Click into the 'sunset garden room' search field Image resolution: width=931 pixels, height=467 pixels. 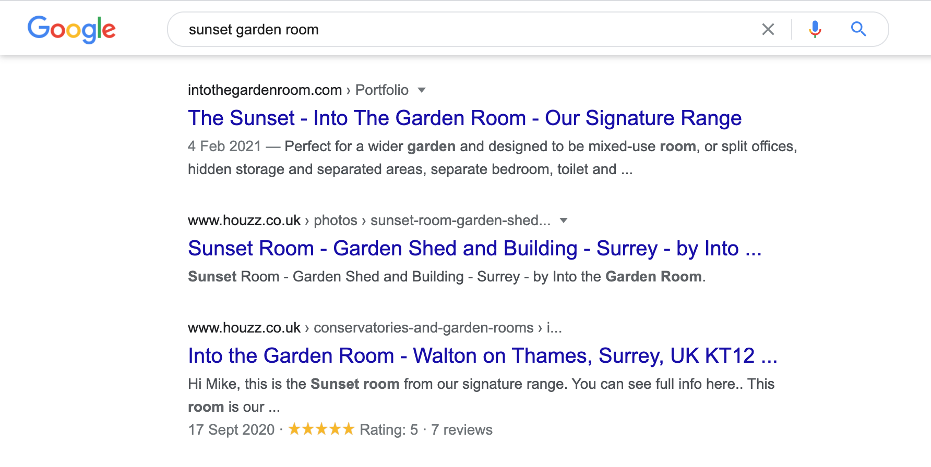point(470,29)
